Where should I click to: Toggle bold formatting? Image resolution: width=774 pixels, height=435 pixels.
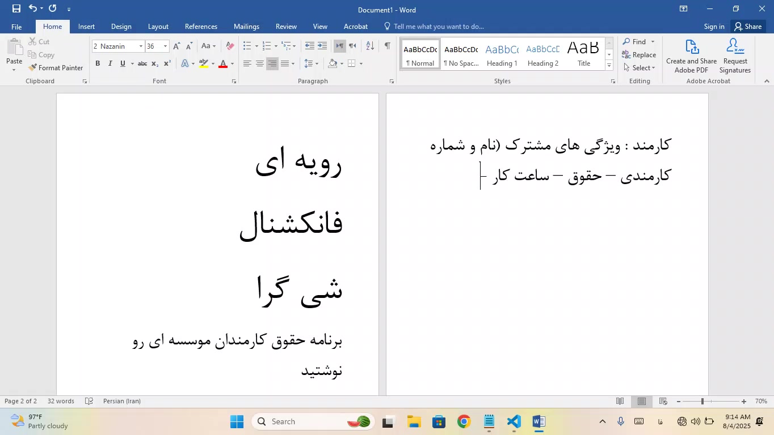(x=98, y=63)
